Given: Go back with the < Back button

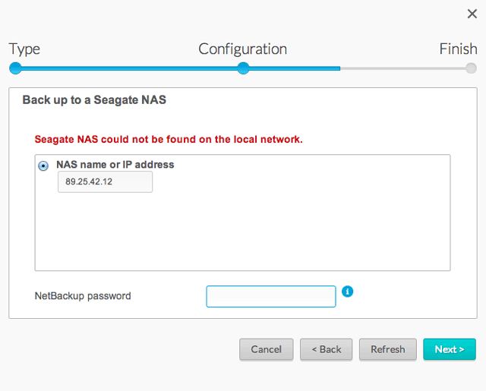Looking at the screenshot, I should point(327,349).
